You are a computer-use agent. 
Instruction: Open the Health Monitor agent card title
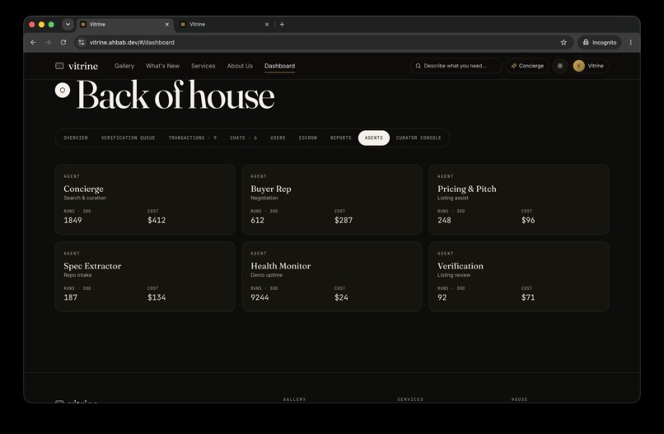[x=280, y=266]
